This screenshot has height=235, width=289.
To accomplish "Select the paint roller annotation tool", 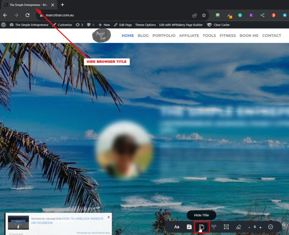I will pyautogui.click(x=214, y=227).
